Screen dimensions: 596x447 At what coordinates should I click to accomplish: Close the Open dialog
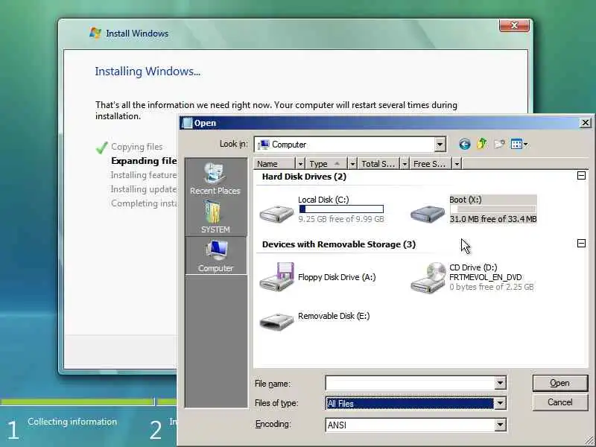[586, 123]
